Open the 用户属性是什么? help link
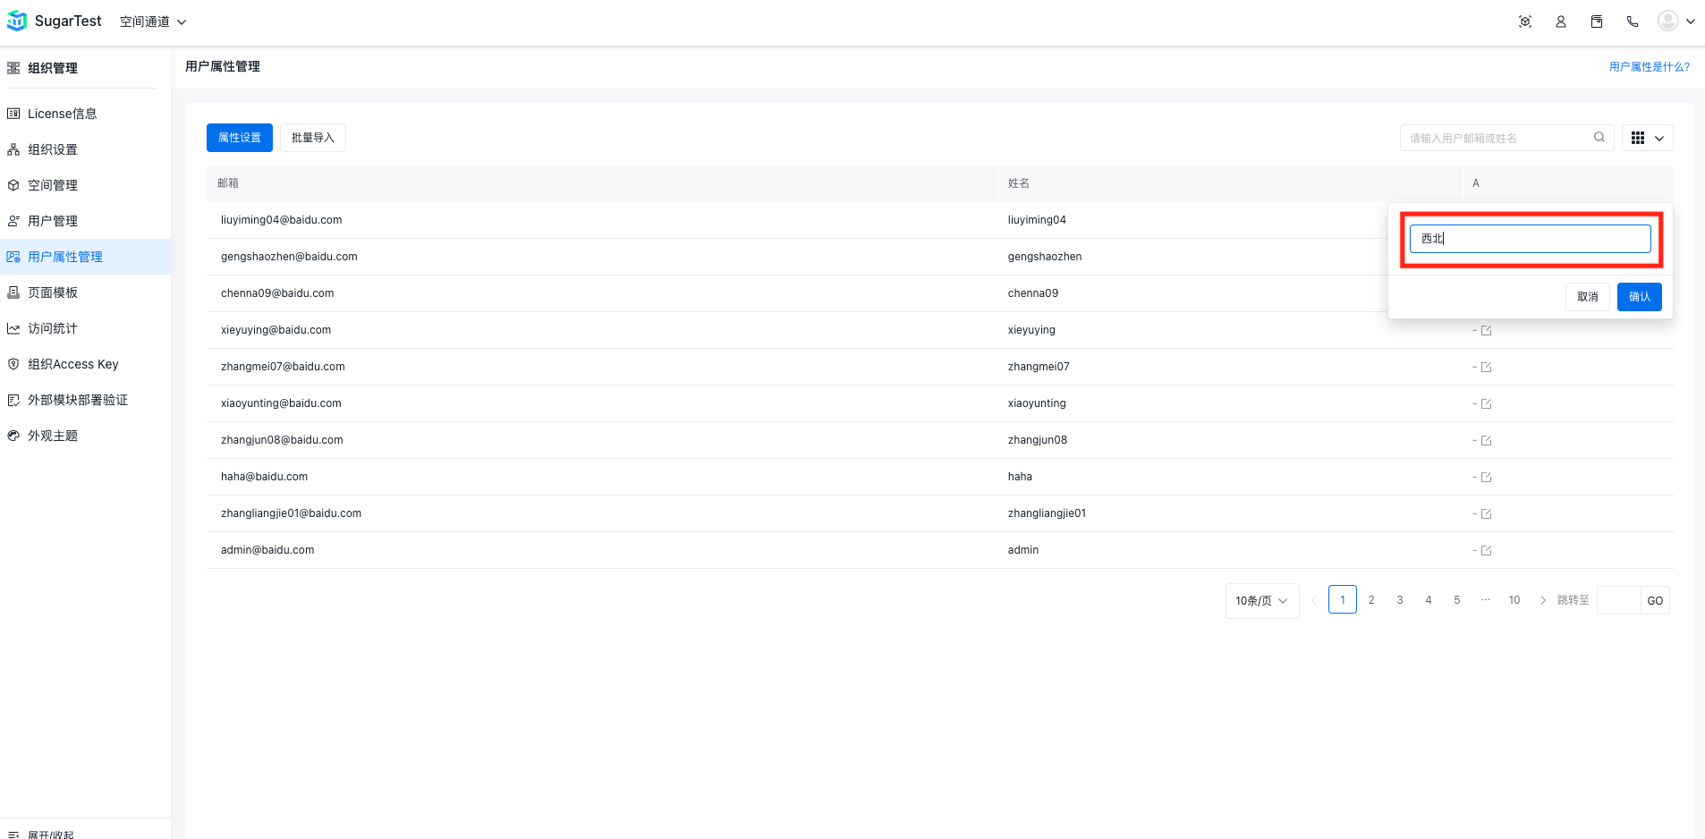Image resolution: width=1705 pixels, height=839 pixels. point(1650,67)
